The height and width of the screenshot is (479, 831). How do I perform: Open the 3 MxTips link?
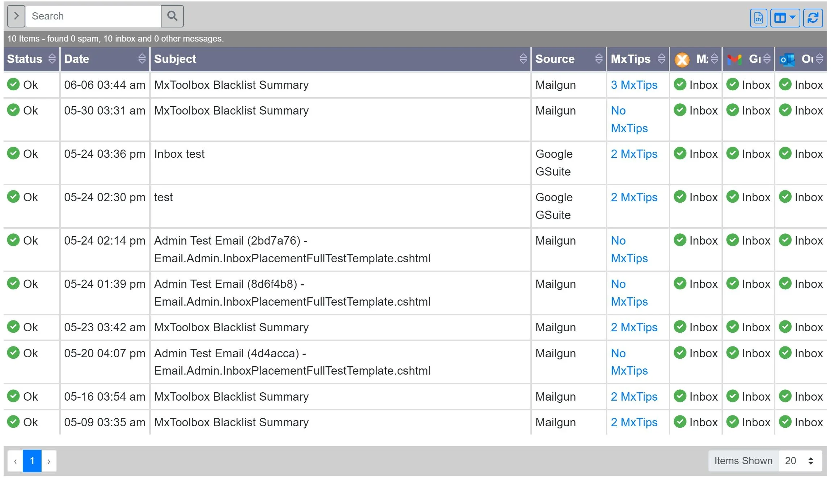(x=634, y=85)
